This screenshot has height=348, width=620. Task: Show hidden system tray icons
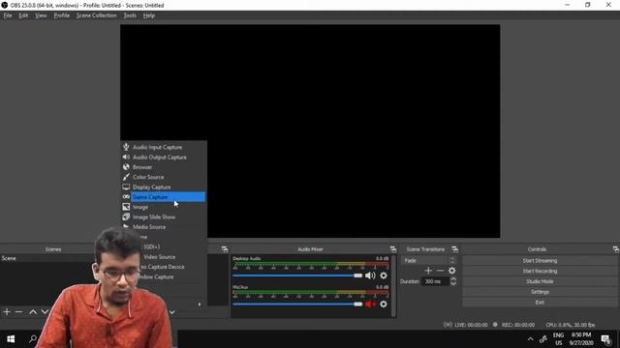530,339
